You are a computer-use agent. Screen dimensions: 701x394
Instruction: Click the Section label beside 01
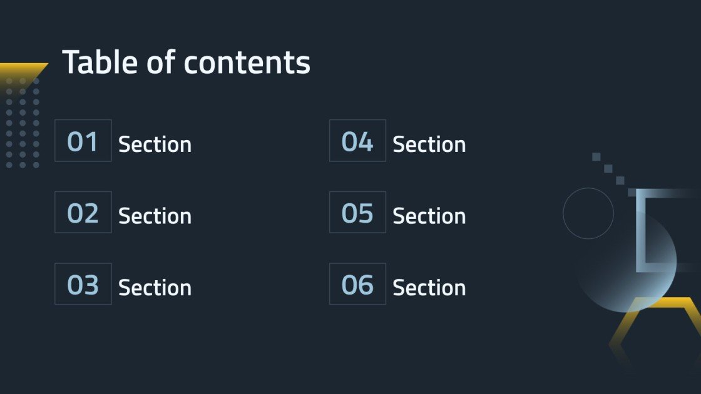(155, 144)
